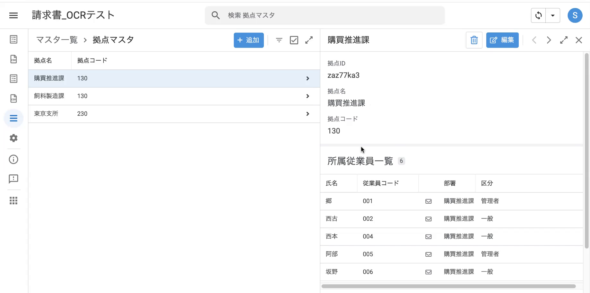Open employee row 阿部

[x=452, y=254]
